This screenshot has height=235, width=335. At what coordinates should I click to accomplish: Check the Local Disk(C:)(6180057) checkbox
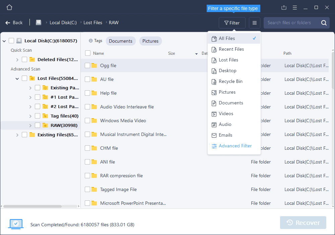(11, 40)
